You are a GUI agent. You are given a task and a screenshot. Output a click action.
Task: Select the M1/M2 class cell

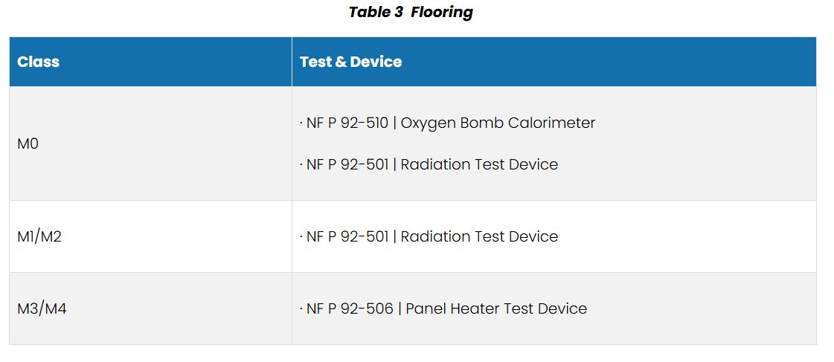[39, 236]
